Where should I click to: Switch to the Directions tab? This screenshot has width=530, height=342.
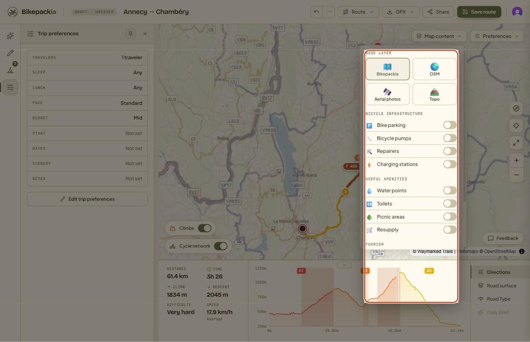500,272
